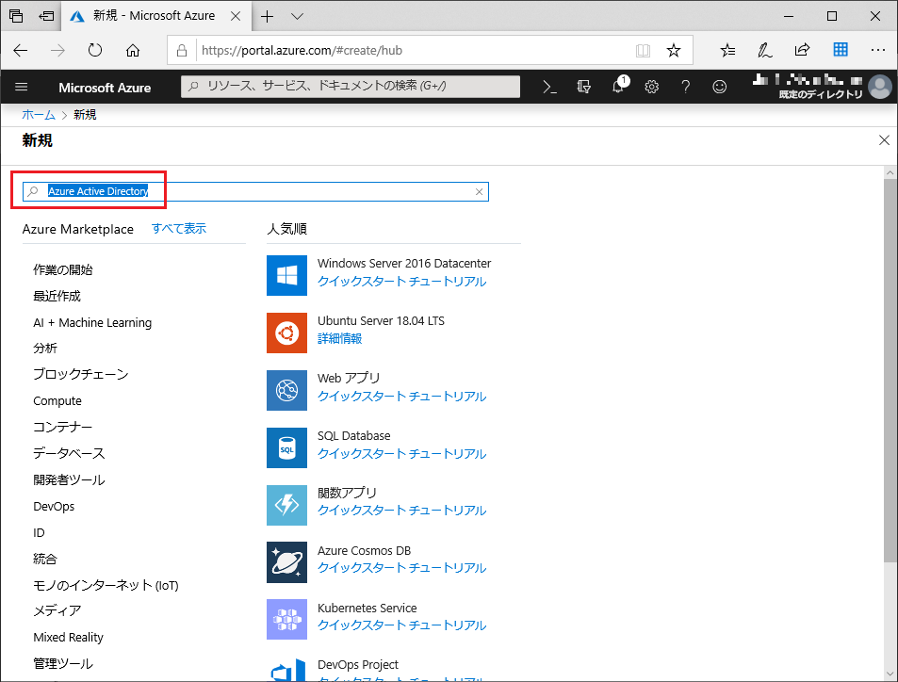Open the browser more options menu
Image resolution: width=898 pixels, height=682 pixels.
877,50
